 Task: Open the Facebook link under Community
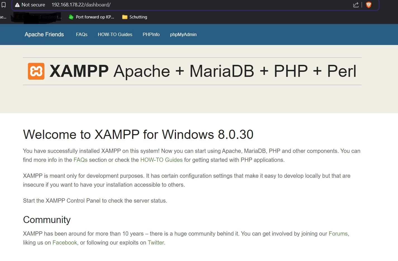tap(65, 243)
